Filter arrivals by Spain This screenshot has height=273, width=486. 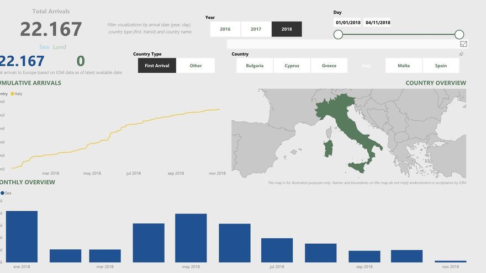[441, 66]
